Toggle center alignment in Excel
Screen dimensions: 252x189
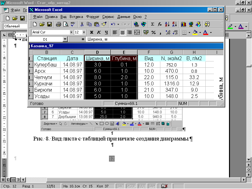pos(123,32)
